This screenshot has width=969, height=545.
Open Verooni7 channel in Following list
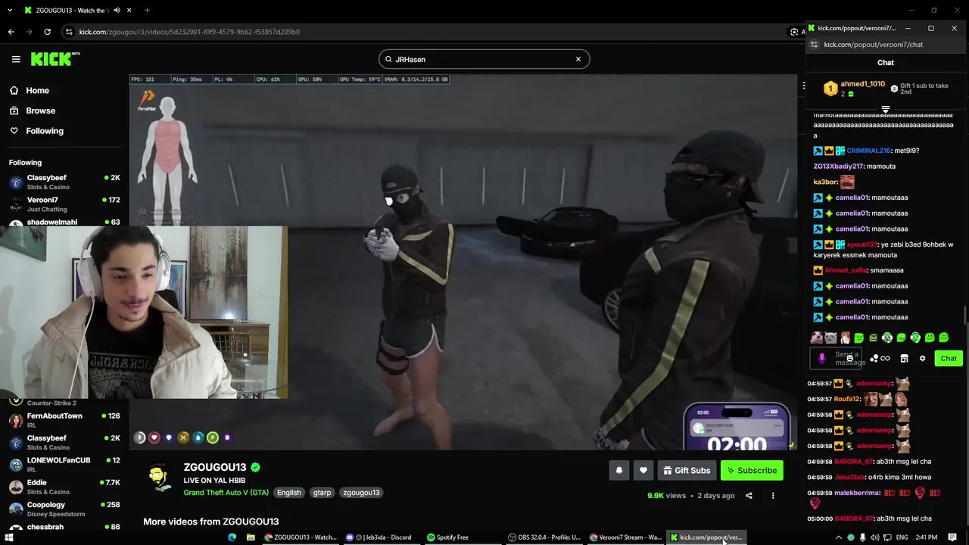64,204
